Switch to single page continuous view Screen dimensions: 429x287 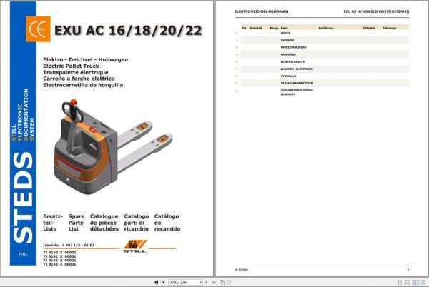pyautogui.click(x=408, y=282)
